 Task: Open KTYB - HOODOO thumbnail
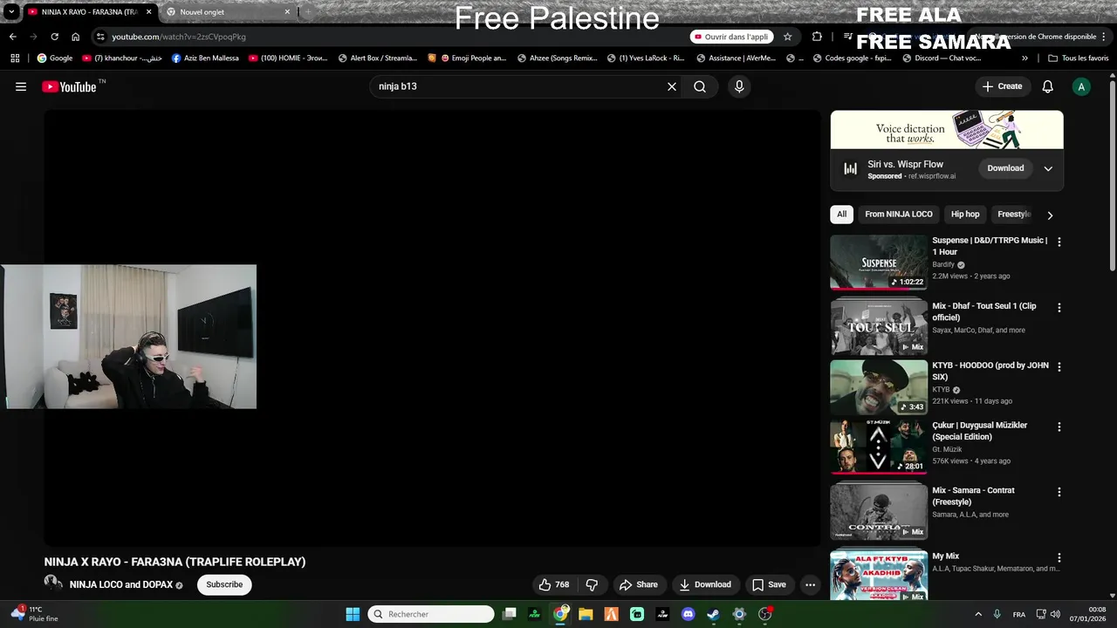879,387
